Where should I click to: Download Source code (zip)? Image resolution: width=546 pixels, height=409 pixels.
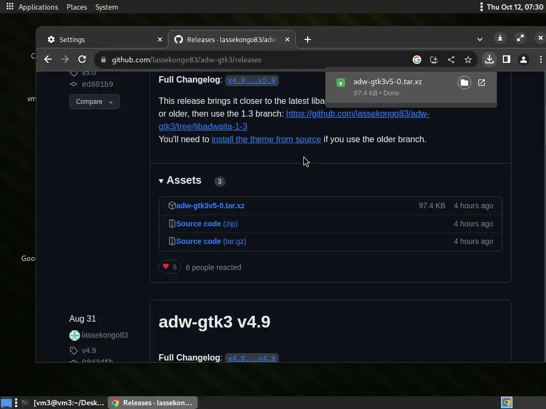coord(207,224)
